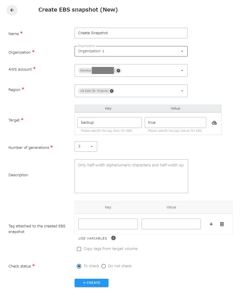Add a new tag row with the plus icon
This screenshot has height=294, width=241.
pyautogui.click(x=211, y=224)
